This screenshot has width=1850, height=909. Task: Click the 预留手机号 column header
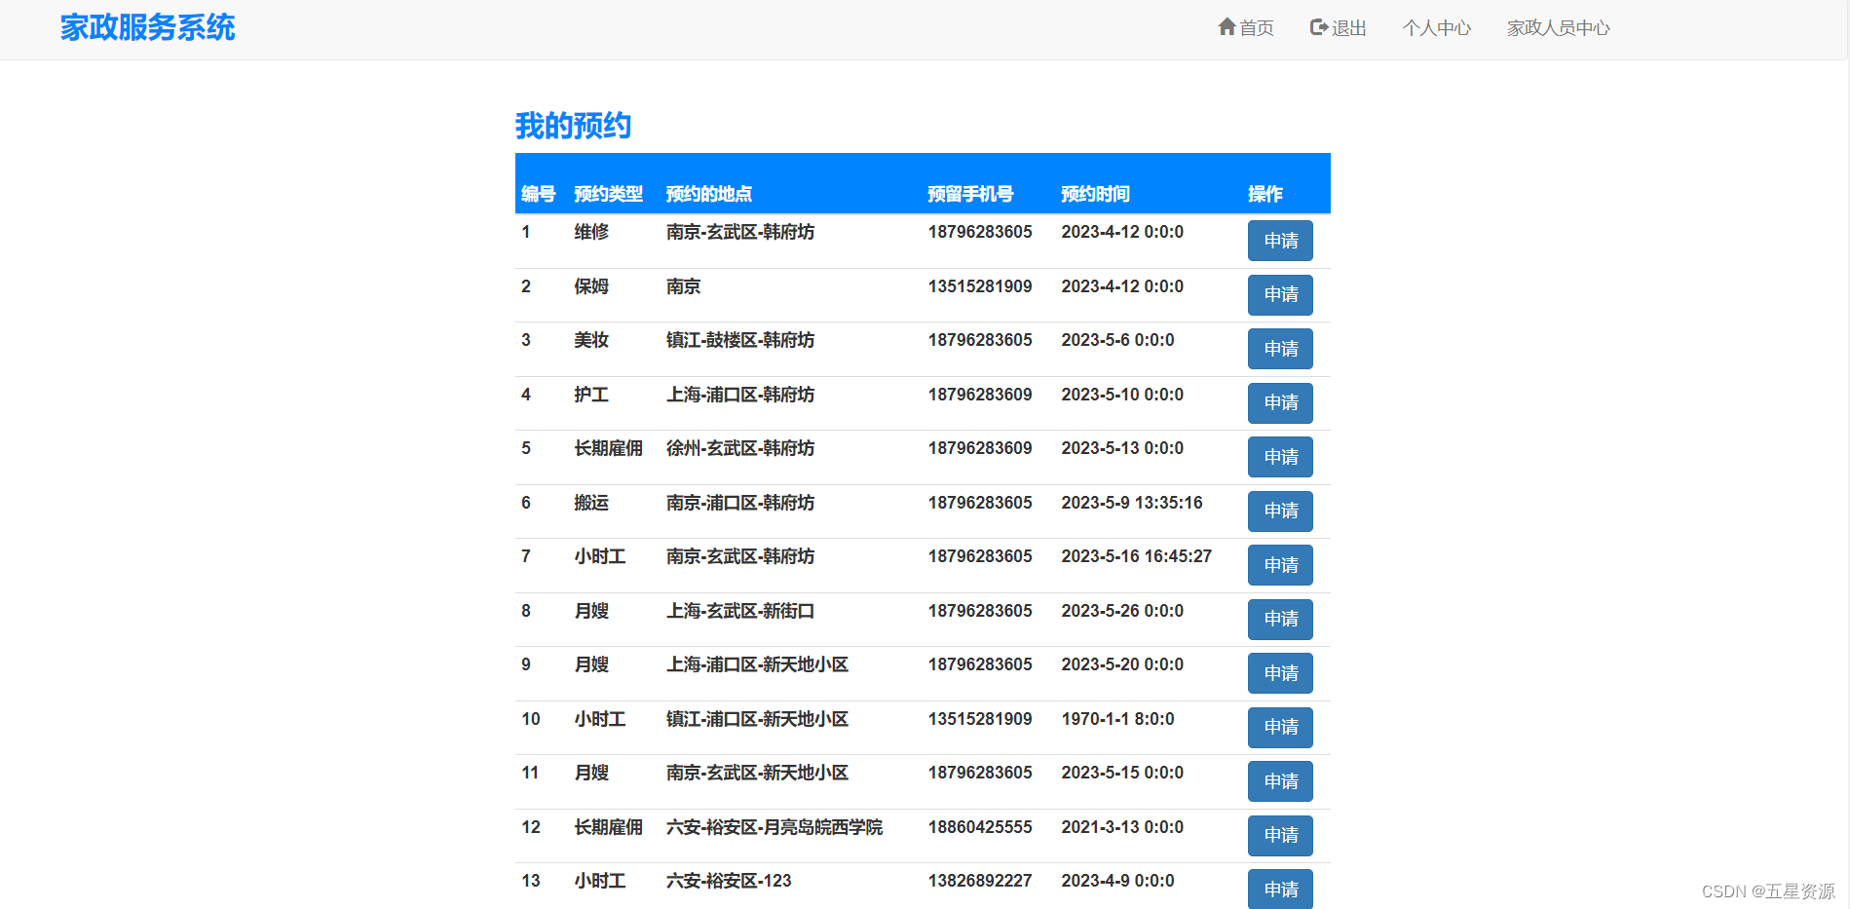(970, 194)
